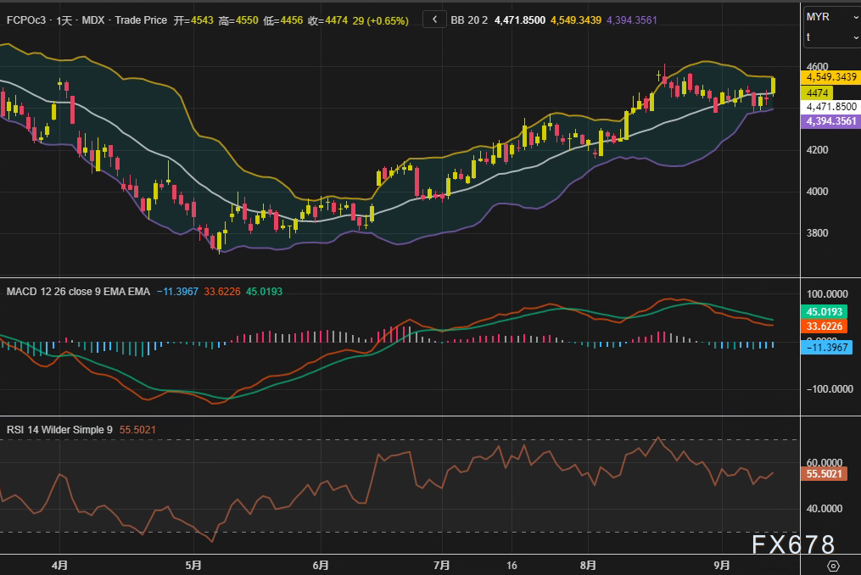This screenshot has height=575, width=861.
Task: Click the 4月 label on time axis
Action: click(x=59, y=564)
